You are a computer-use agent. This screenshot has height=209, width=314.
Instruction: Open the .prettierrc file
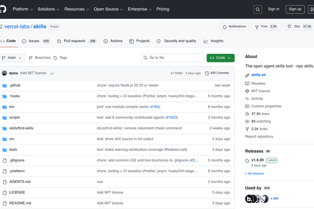click(17, 171)
